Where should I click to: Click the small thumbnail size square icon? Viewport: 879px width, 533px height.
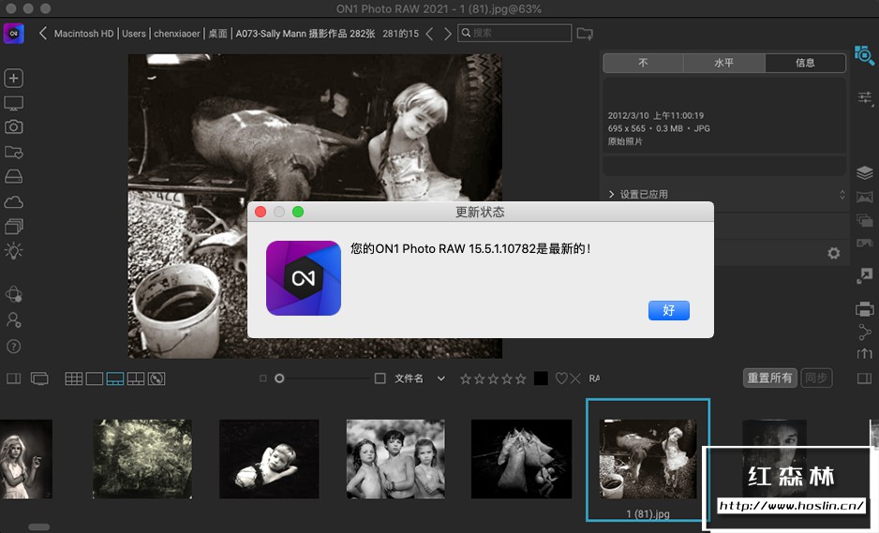pyautogui.click(x=263, y=378)
